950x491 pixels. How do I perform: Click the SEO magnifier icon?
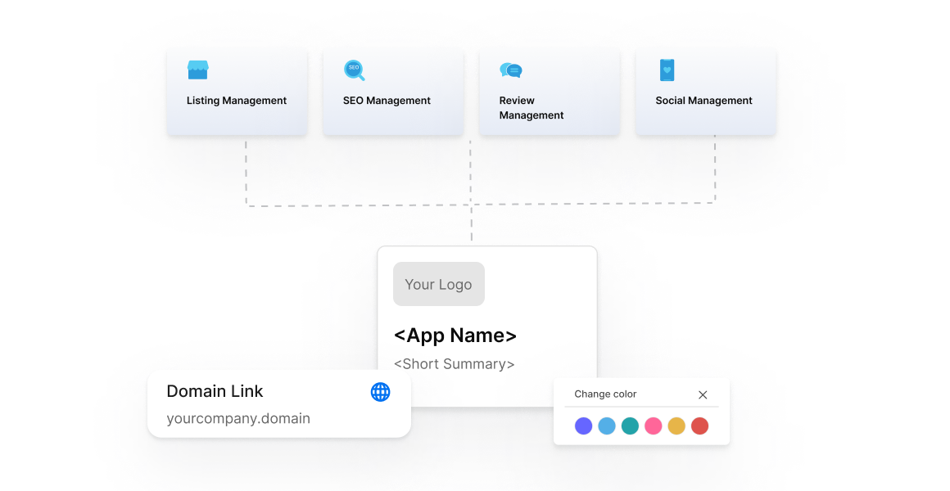click(x=355, y=70)
